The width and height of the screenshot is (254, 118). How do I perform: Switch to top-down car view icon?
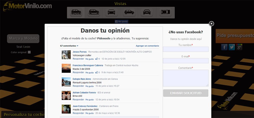165,12
